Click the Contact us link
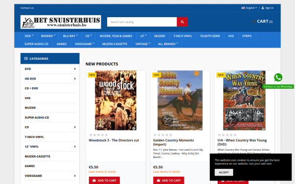The height and width of the screenshot is (184, 295). (x=27, y=8)
